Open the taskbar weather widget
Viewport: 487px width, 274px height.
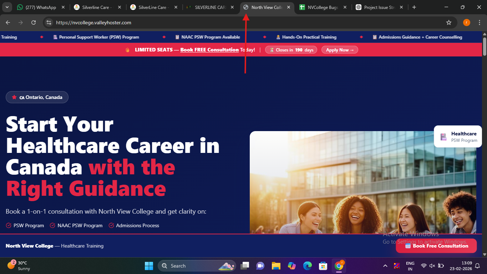click(x=19, y=265)
